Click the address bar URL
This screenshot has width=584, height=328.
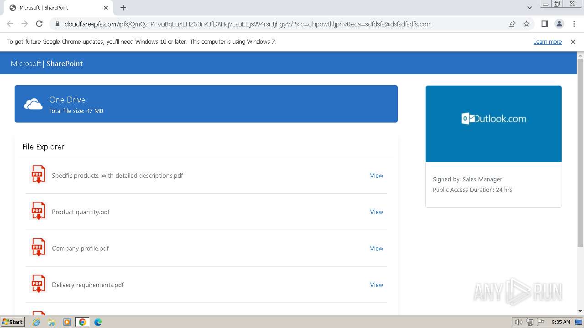[x=248, y=24]
